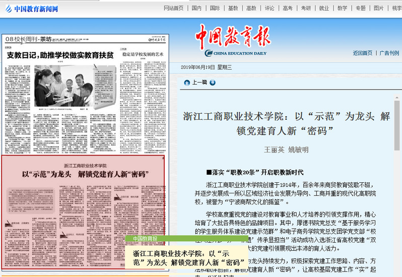Viewport: 402px width, 277px height.
Task: Click the 上一篇 previous article link
Action: tap(199, 83)
